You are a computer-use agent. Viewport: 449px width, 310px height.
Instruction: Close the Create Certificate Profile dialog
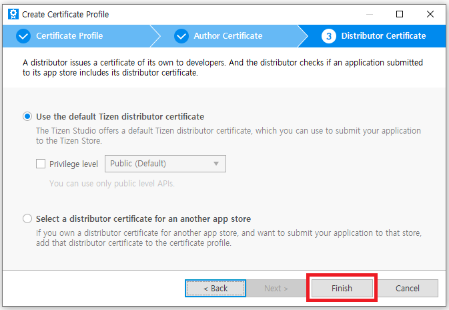pos(430,14)
